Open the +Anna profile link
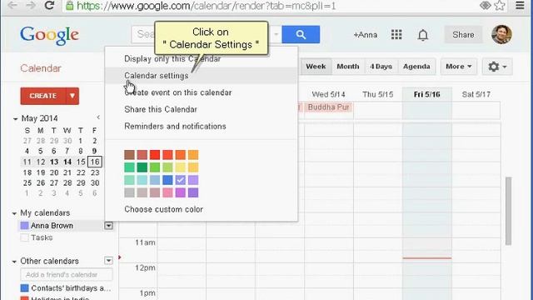The width and height of the screenshot is (533, 300). coord(366,35)
